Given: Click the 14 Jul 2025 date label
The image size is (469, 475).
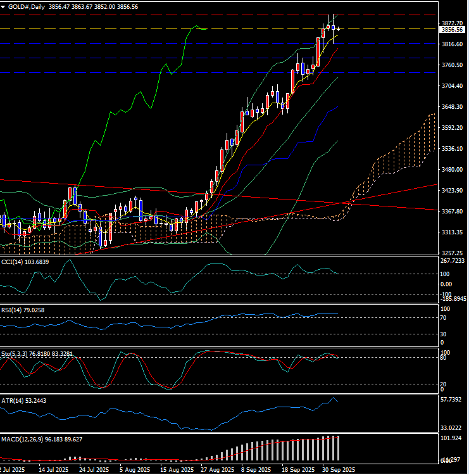Looking at the screenshot, I should click(53, 470).
